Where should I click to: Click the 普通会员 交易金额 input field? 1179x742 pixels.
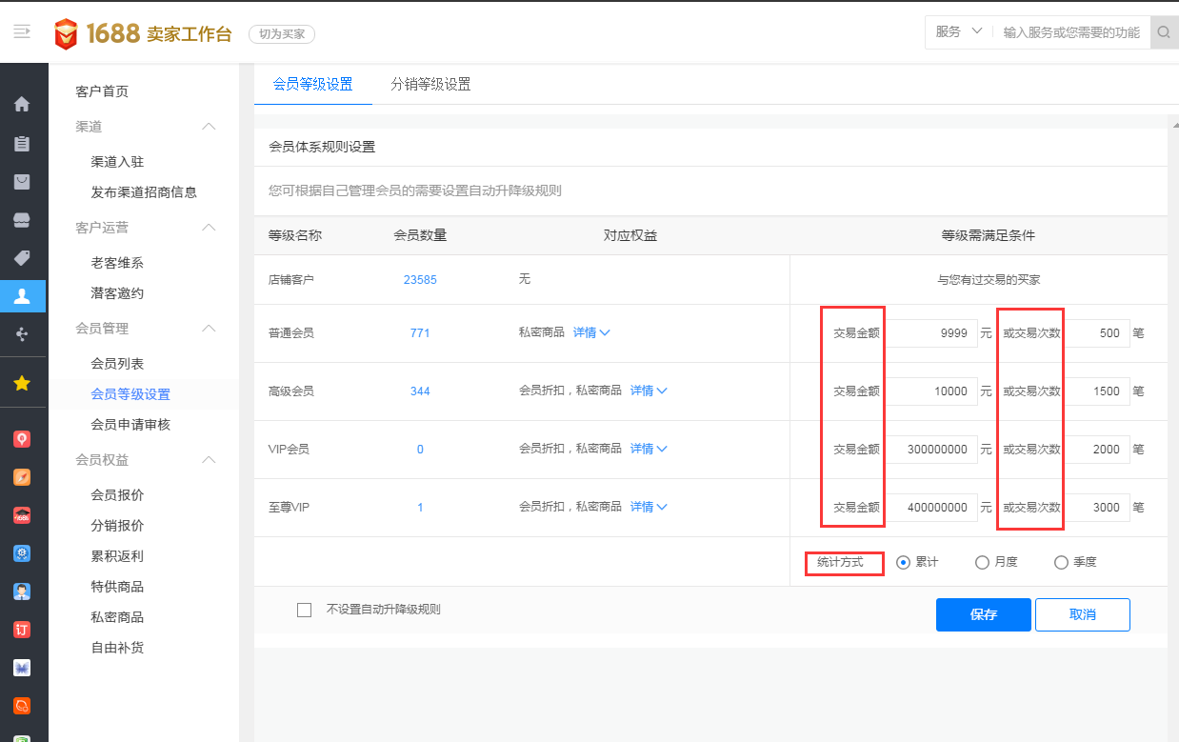[x=930, y=334]
